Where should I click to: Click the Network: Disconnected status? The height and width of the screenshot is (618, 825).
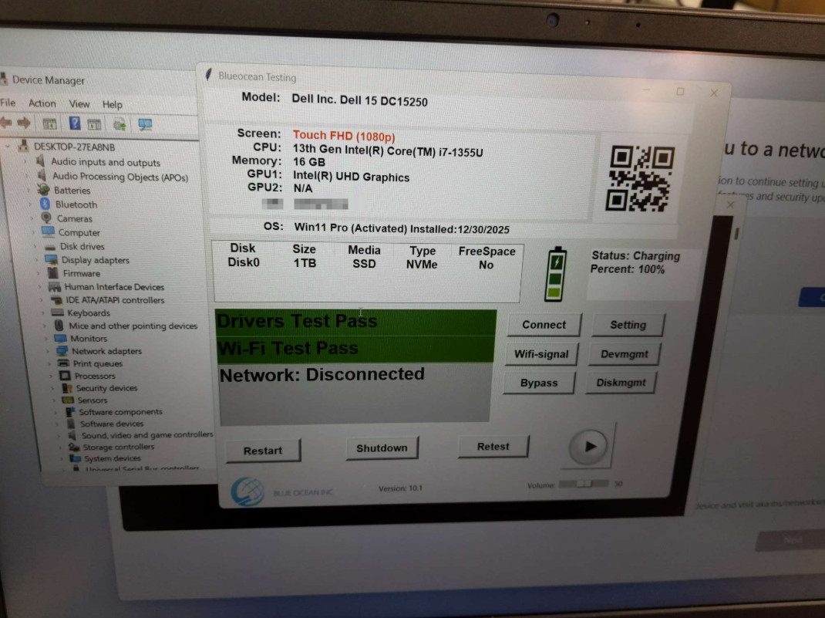point(322,374)
